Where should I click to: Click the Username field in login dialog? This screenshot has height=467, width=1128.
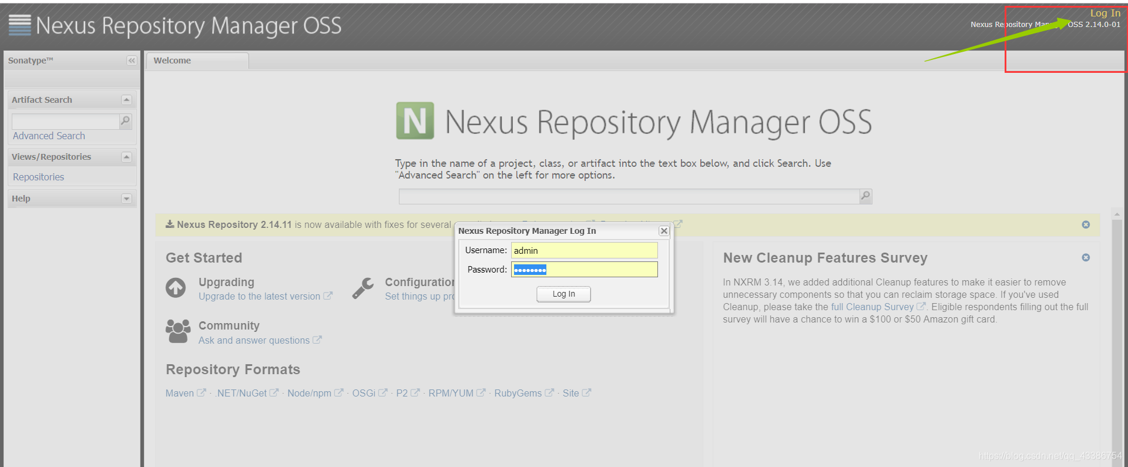pos(584,250)
